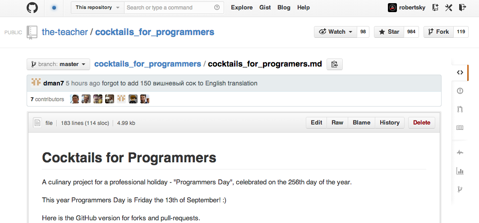View the 119 forks count

pyautogui.click(x=461, y=31)
